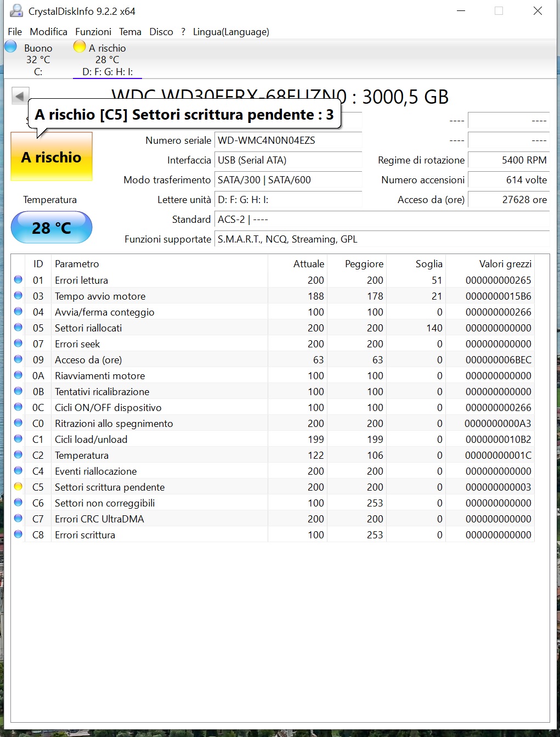Open the Lingua(Language) menu
The image size is (560, 737).
point(231,32)
